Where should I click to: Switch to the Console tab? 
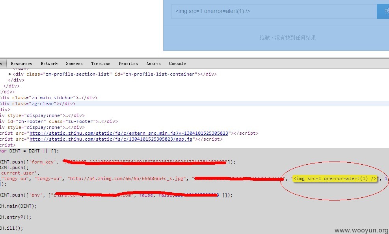pyautogui.click(x=177, y=63)
